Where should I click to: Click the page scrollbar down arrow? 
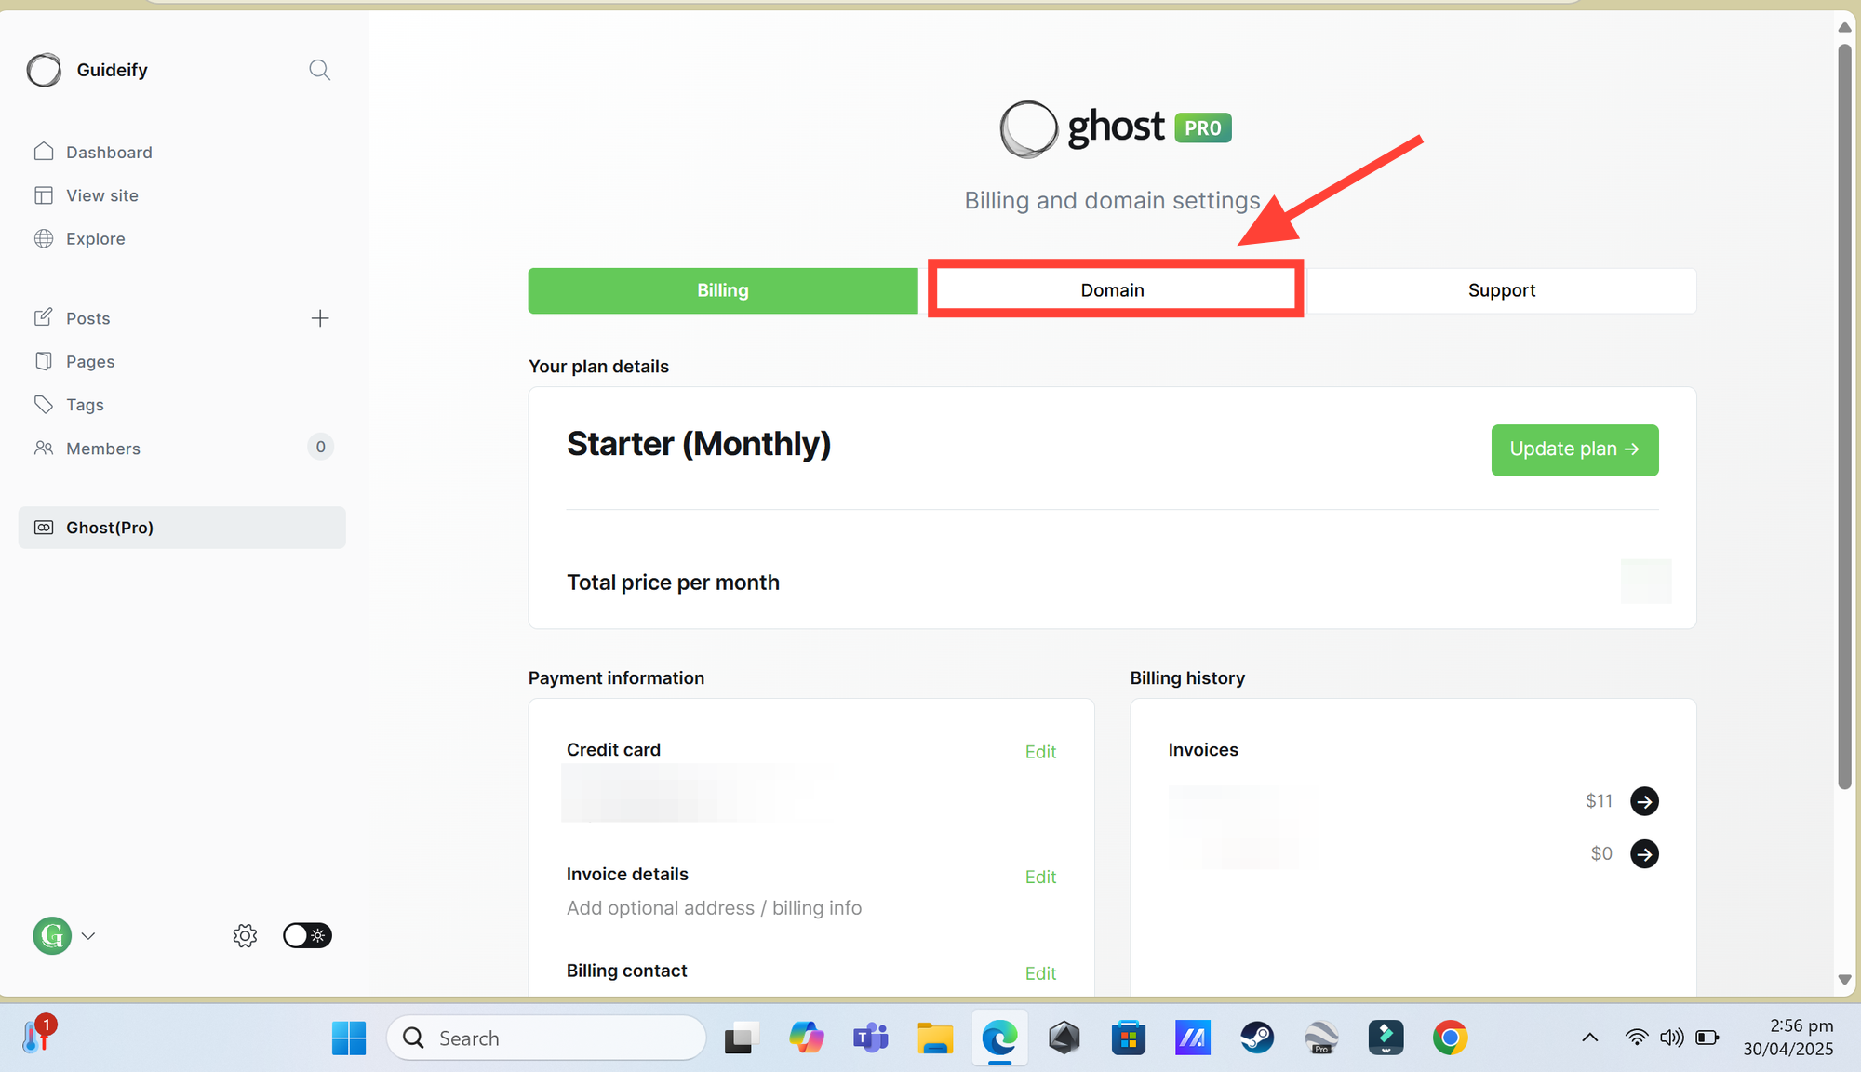1844,980
